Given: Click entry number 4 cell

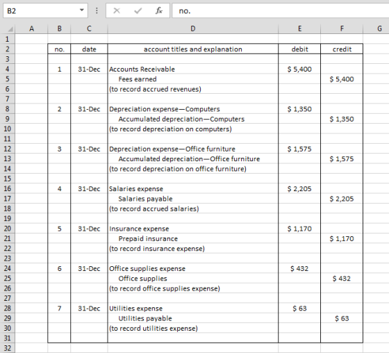Looking at the screenshot, I should tap(59, 189).
